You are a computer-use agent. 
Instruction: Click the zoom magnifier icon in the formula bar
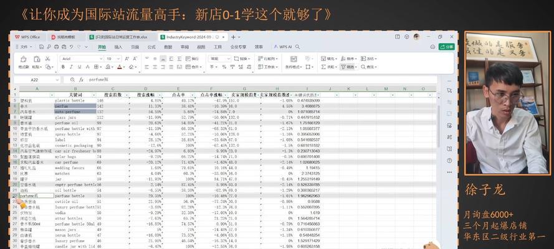72,80
